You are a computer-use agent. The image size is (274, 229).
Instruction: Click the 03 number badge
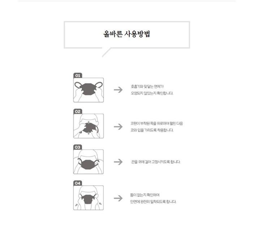pyautogui.click(x=78, y=147)
